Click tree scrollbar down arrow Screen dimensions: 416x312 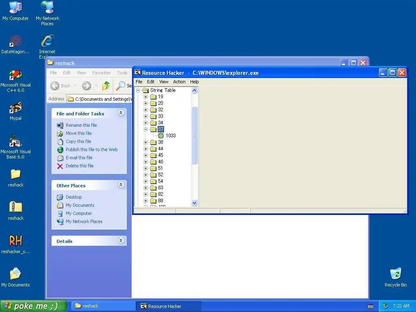(194, 203)
